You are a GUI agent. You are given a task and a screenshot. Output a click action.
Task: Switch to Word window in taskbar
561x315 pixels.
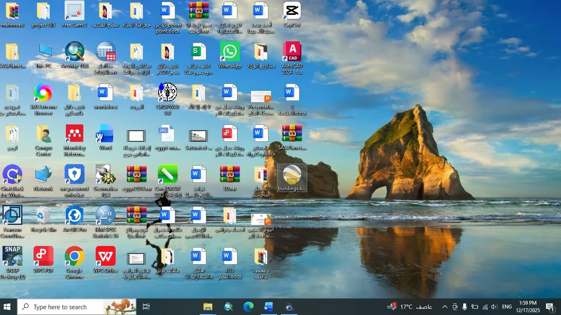click(x=269, y=307)
